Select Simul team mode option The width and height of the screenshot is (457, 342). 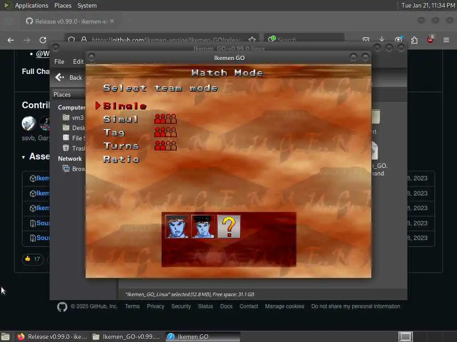(x=120, y=119)
